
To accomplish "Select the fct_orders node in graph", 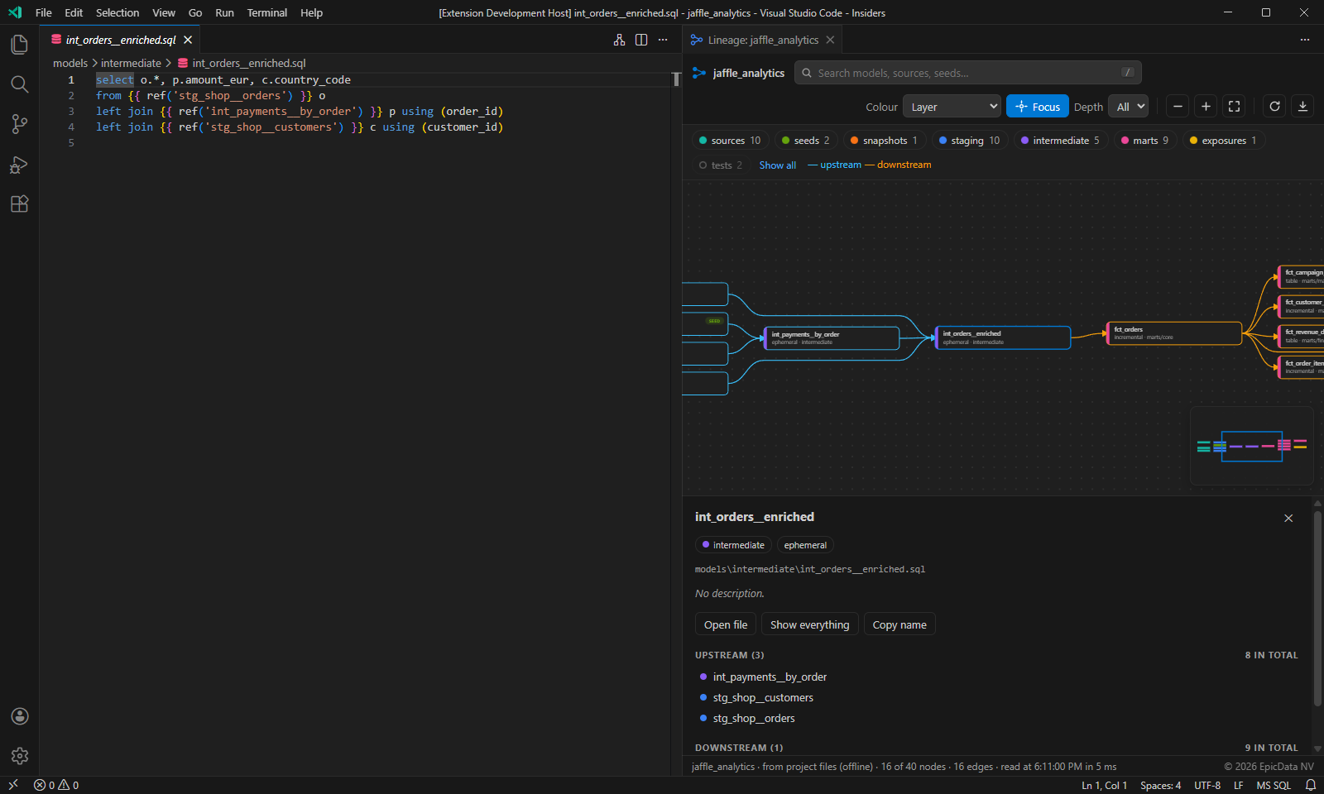I will (1174, 333).
